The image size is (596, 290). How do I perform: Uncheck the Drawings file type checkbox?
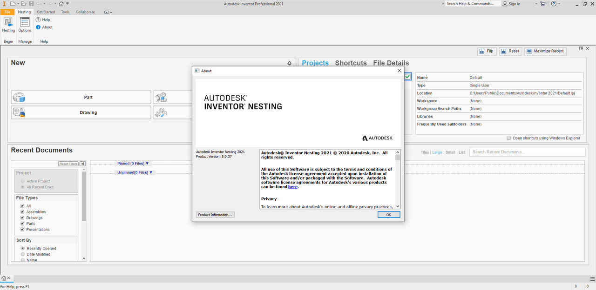click(22, 217)
